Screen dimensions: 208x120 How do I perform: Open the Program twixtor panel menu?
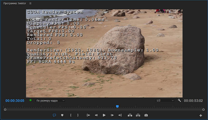coord(30,3)
